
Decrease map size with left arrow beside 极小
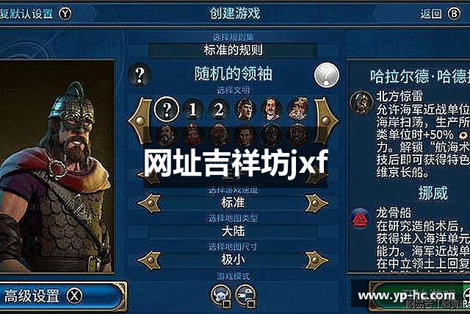point(149,260)
